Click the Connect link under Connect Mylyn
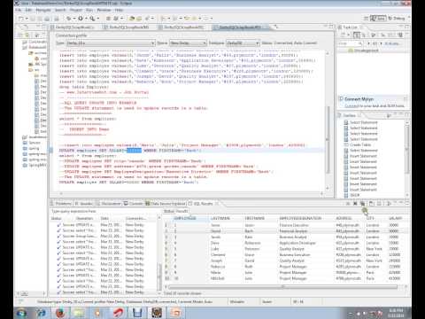This screenshot has width=425, height=319. tap(352, 105)
